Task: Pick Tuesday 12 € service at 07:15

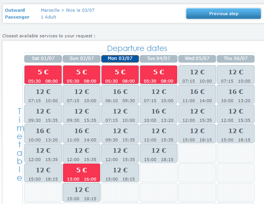Action: [x=158, y=94]
